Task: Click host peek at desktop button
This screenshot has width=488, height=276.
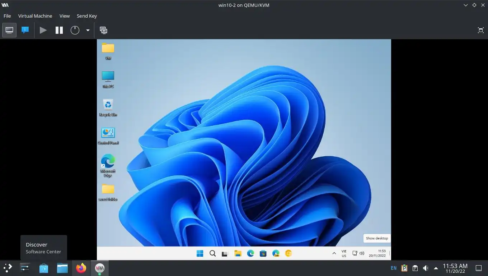Action: (478, 268)
